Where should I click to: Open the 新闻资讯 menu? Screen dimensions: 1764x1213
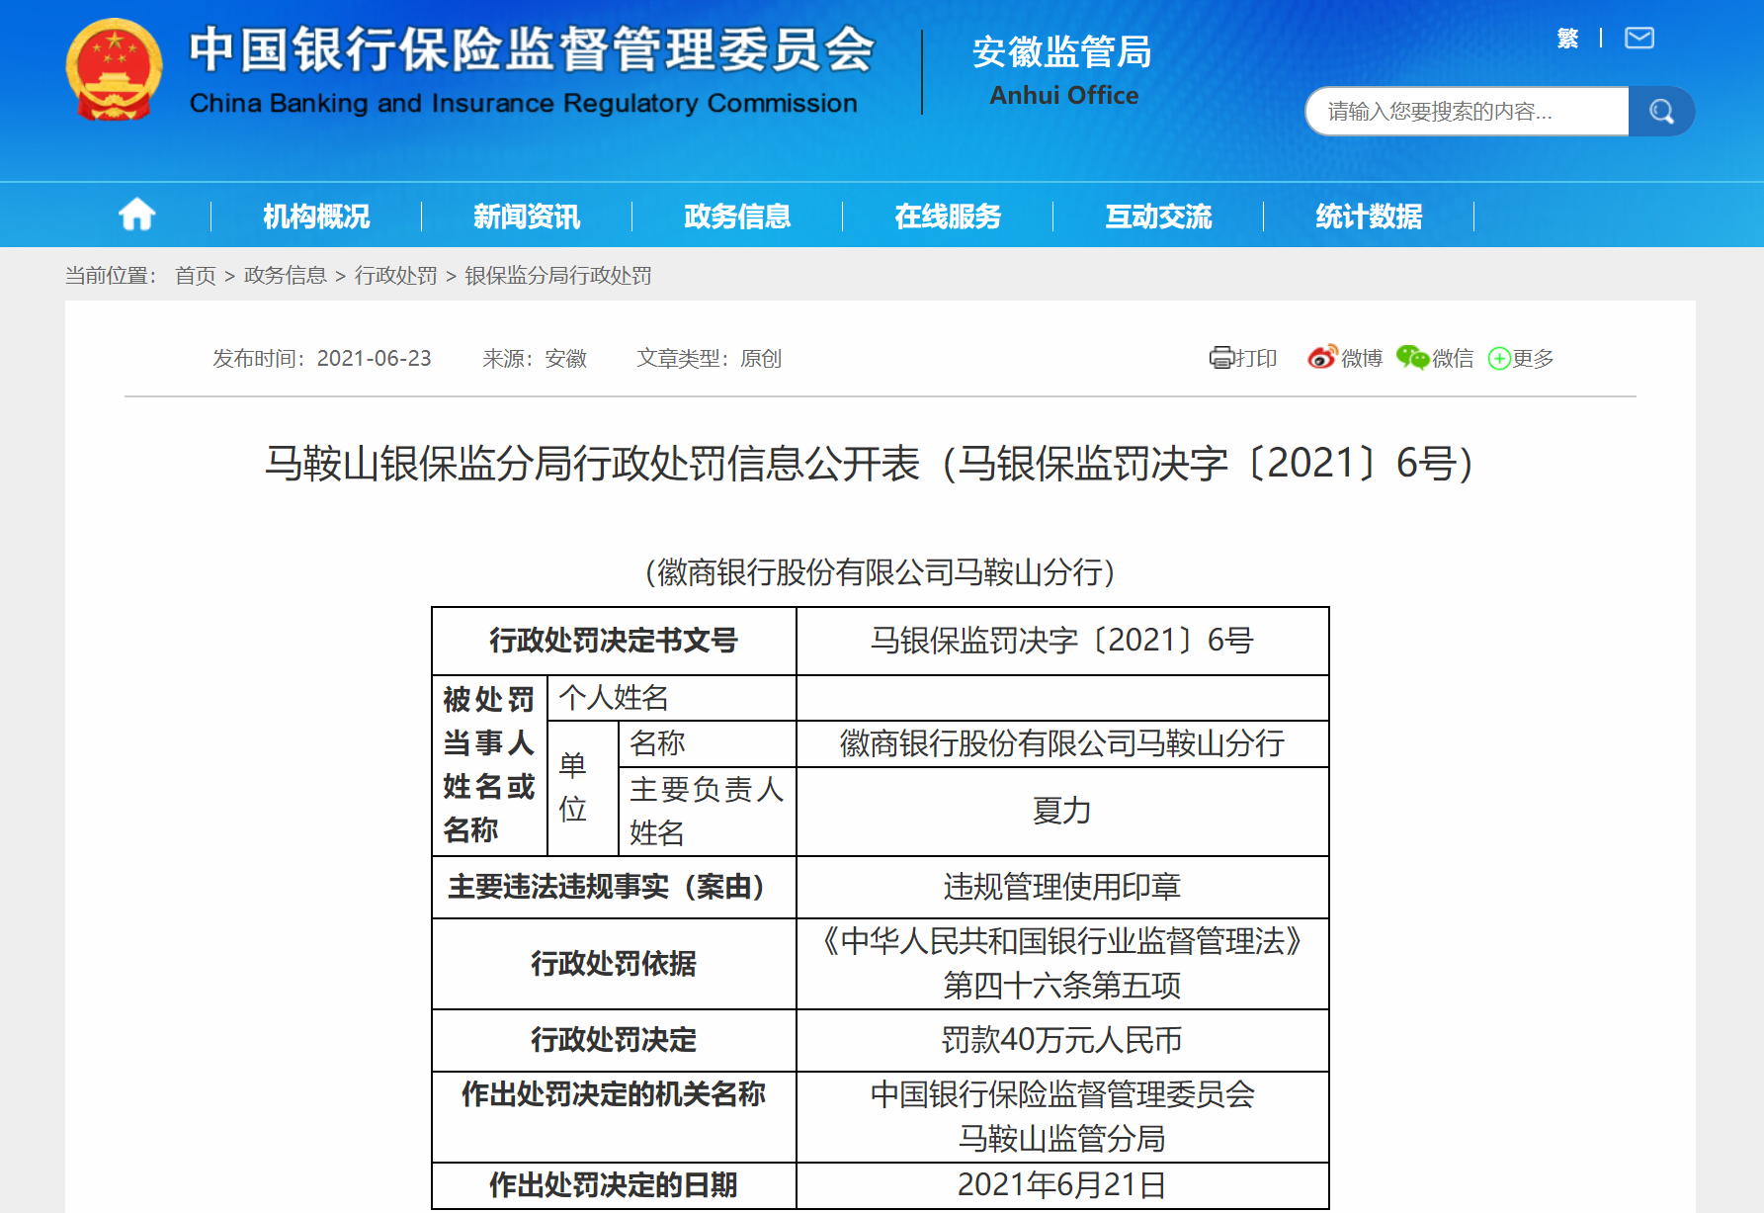click(x=527, y=216)
